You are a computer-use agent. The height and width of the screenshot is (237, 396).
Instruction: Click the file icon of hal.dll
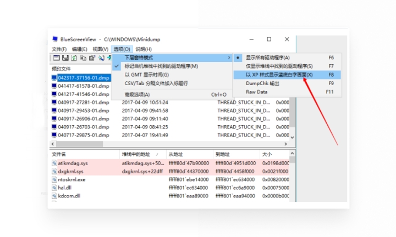pos(54,188)
